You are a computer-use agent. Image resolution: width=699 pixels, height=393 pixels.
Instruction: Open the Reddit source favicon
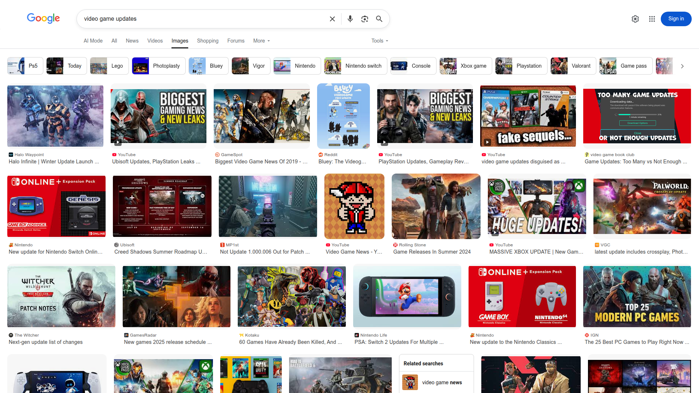point(321,155)
